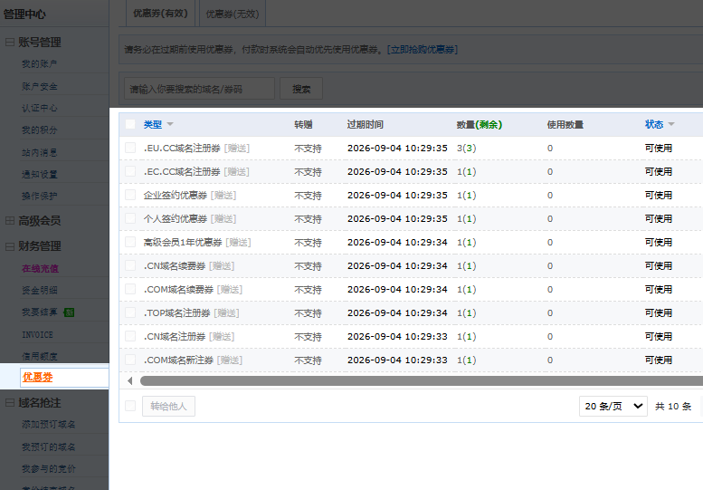The width and height of the screenshot is (703, 490).
Task: Click the left scroll arrow of the table scrollbar
Action: 130,381
